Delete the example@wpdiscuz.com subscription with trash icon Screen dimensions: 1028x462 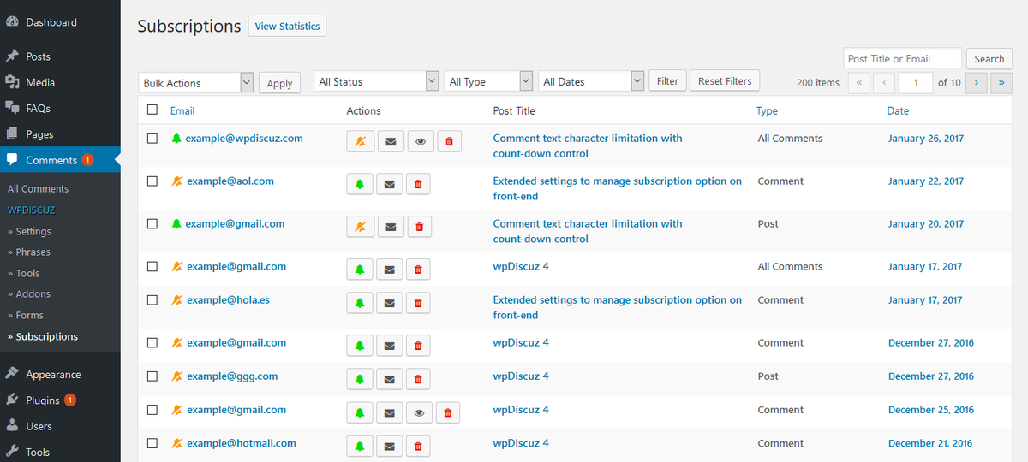tap(450, 142)
